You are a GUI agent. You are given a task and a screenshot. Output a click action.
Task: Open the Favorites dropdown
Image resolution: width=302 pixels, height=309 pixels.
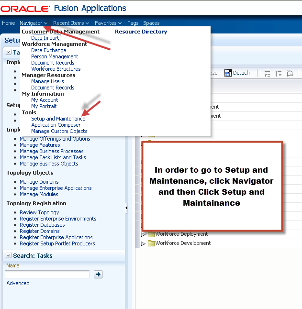(108, 23)
